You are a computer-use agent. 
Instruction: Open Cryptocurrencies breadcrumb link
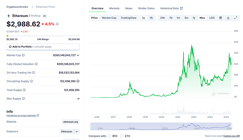pyautogui.click(x=17, y=7)
